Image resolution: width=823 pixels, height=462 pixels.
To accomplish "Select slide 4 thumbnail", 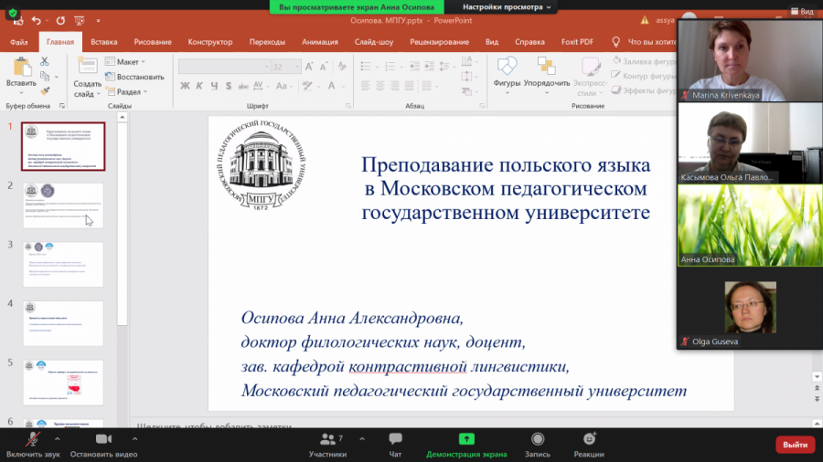I will click(63, 324).
